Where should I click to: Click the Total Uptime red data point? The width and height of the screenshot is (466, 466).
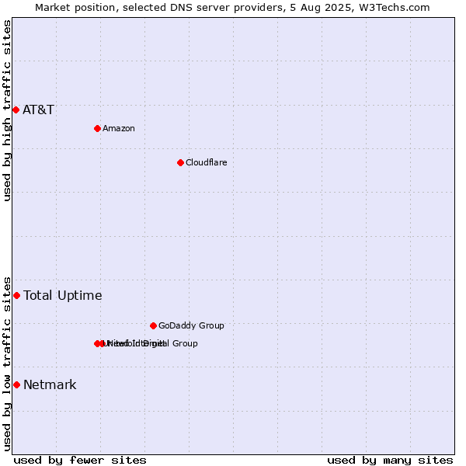(x=16, y=295)
